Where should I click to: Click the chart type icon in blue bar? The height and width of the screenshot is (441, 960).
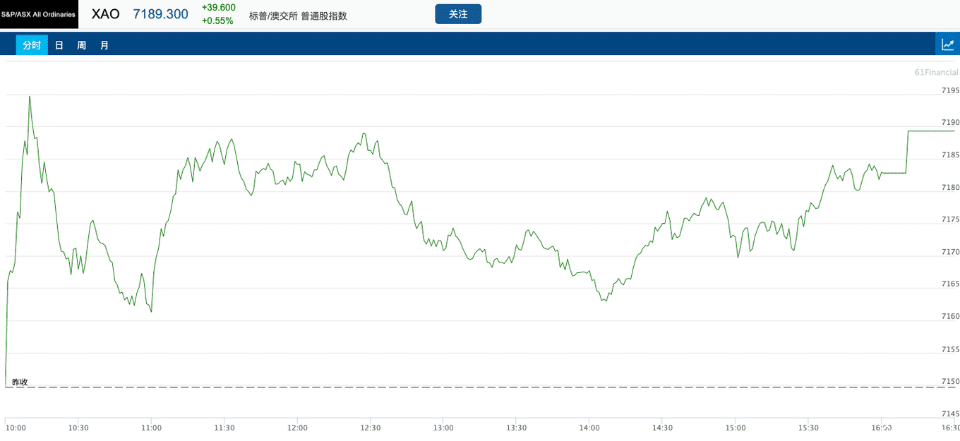click(x=947, y=44)
